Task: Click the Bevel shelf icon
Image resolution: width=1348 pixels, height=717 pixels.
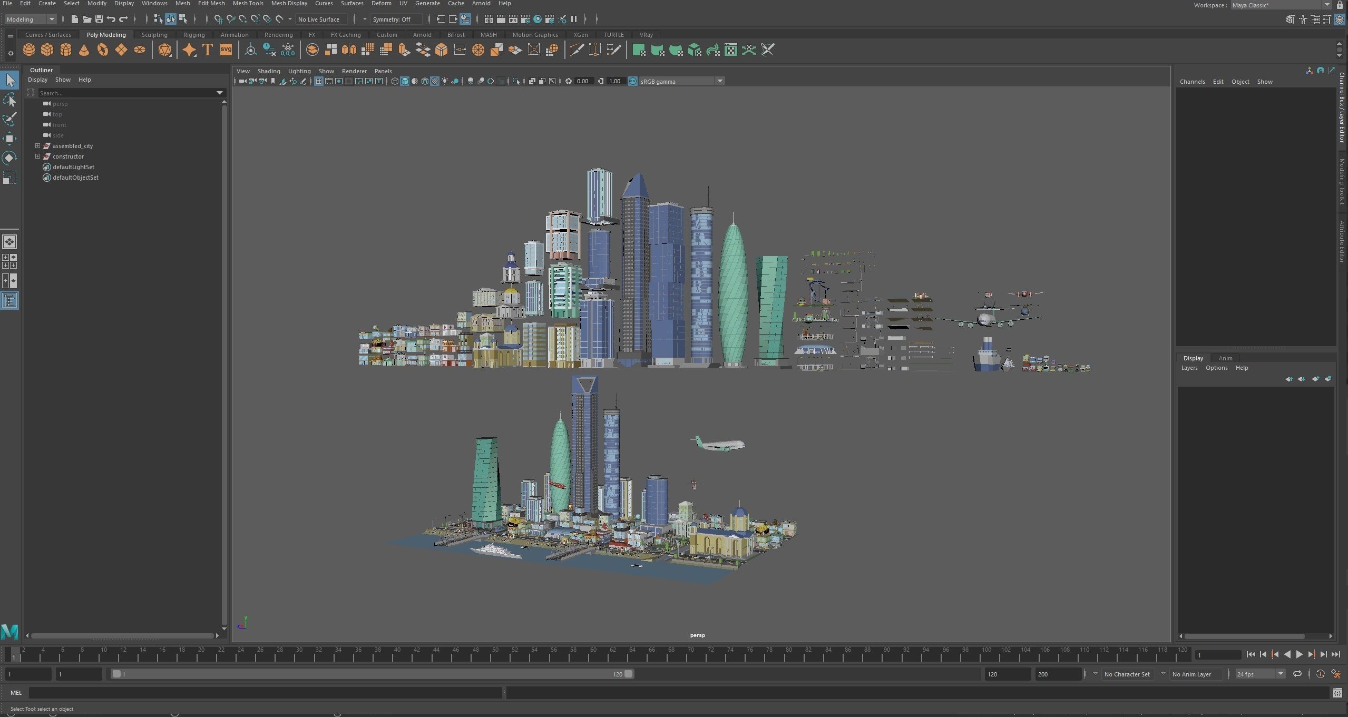Action: [441, 50]
